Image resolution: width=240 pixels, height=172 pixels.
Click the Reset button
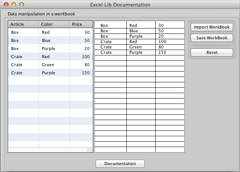coord(211,52)
